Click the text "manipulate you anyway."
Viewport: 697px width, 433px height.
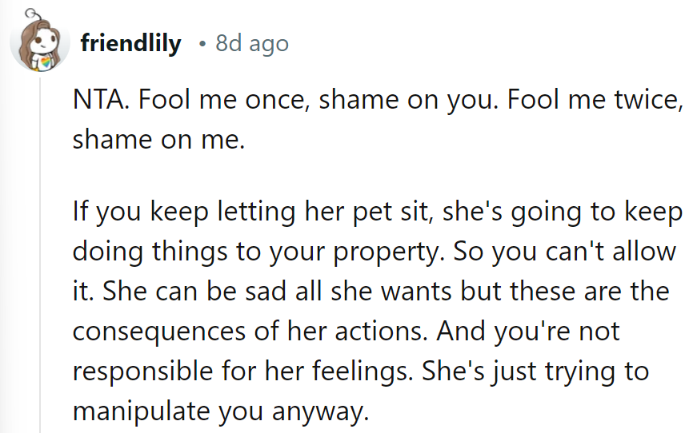(x=221, y=410)
